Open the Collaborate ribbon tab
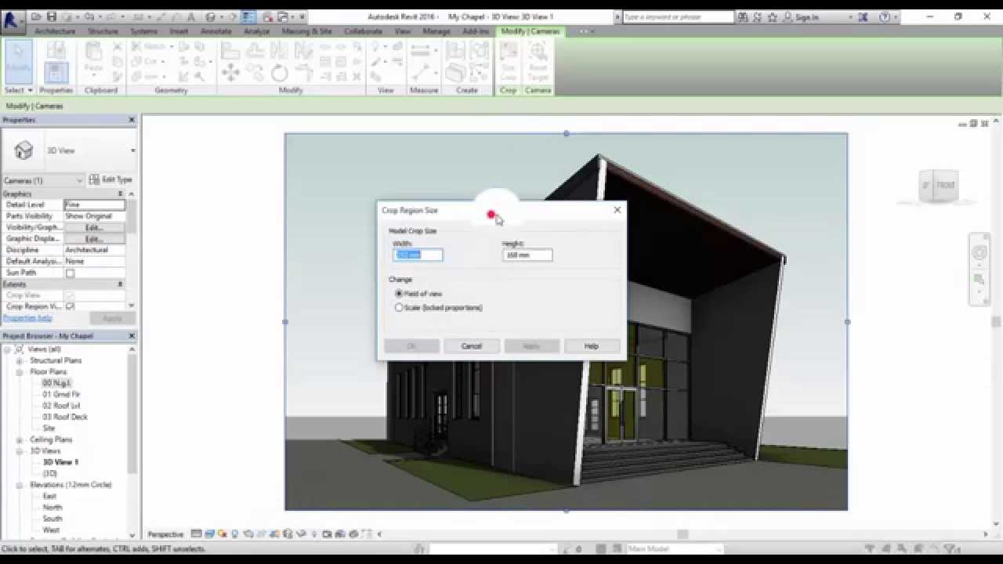1003x564 pixels. coord(364,31)
